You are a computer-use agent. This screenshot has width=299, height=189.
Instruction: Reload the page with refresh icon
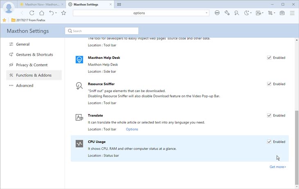(x=32, y=13)
